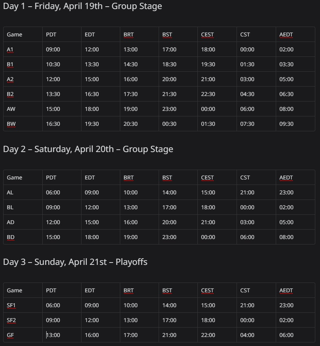Select the B2 row 21:30 BST cell
This screenshot has width=320, height=346.
(x=178, y=94)
